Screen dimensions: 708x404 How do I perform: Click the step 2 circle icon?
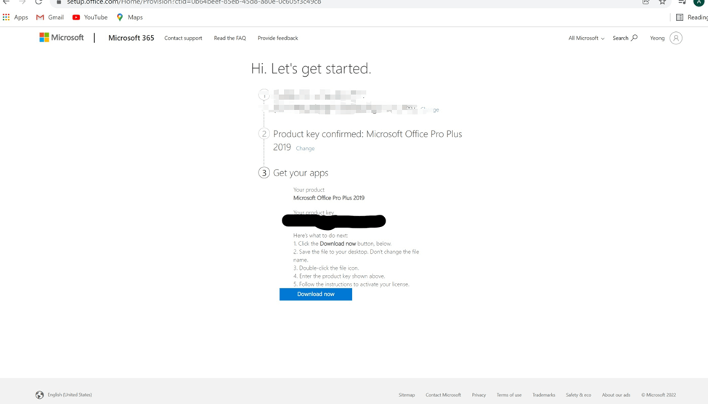(264, 134)
